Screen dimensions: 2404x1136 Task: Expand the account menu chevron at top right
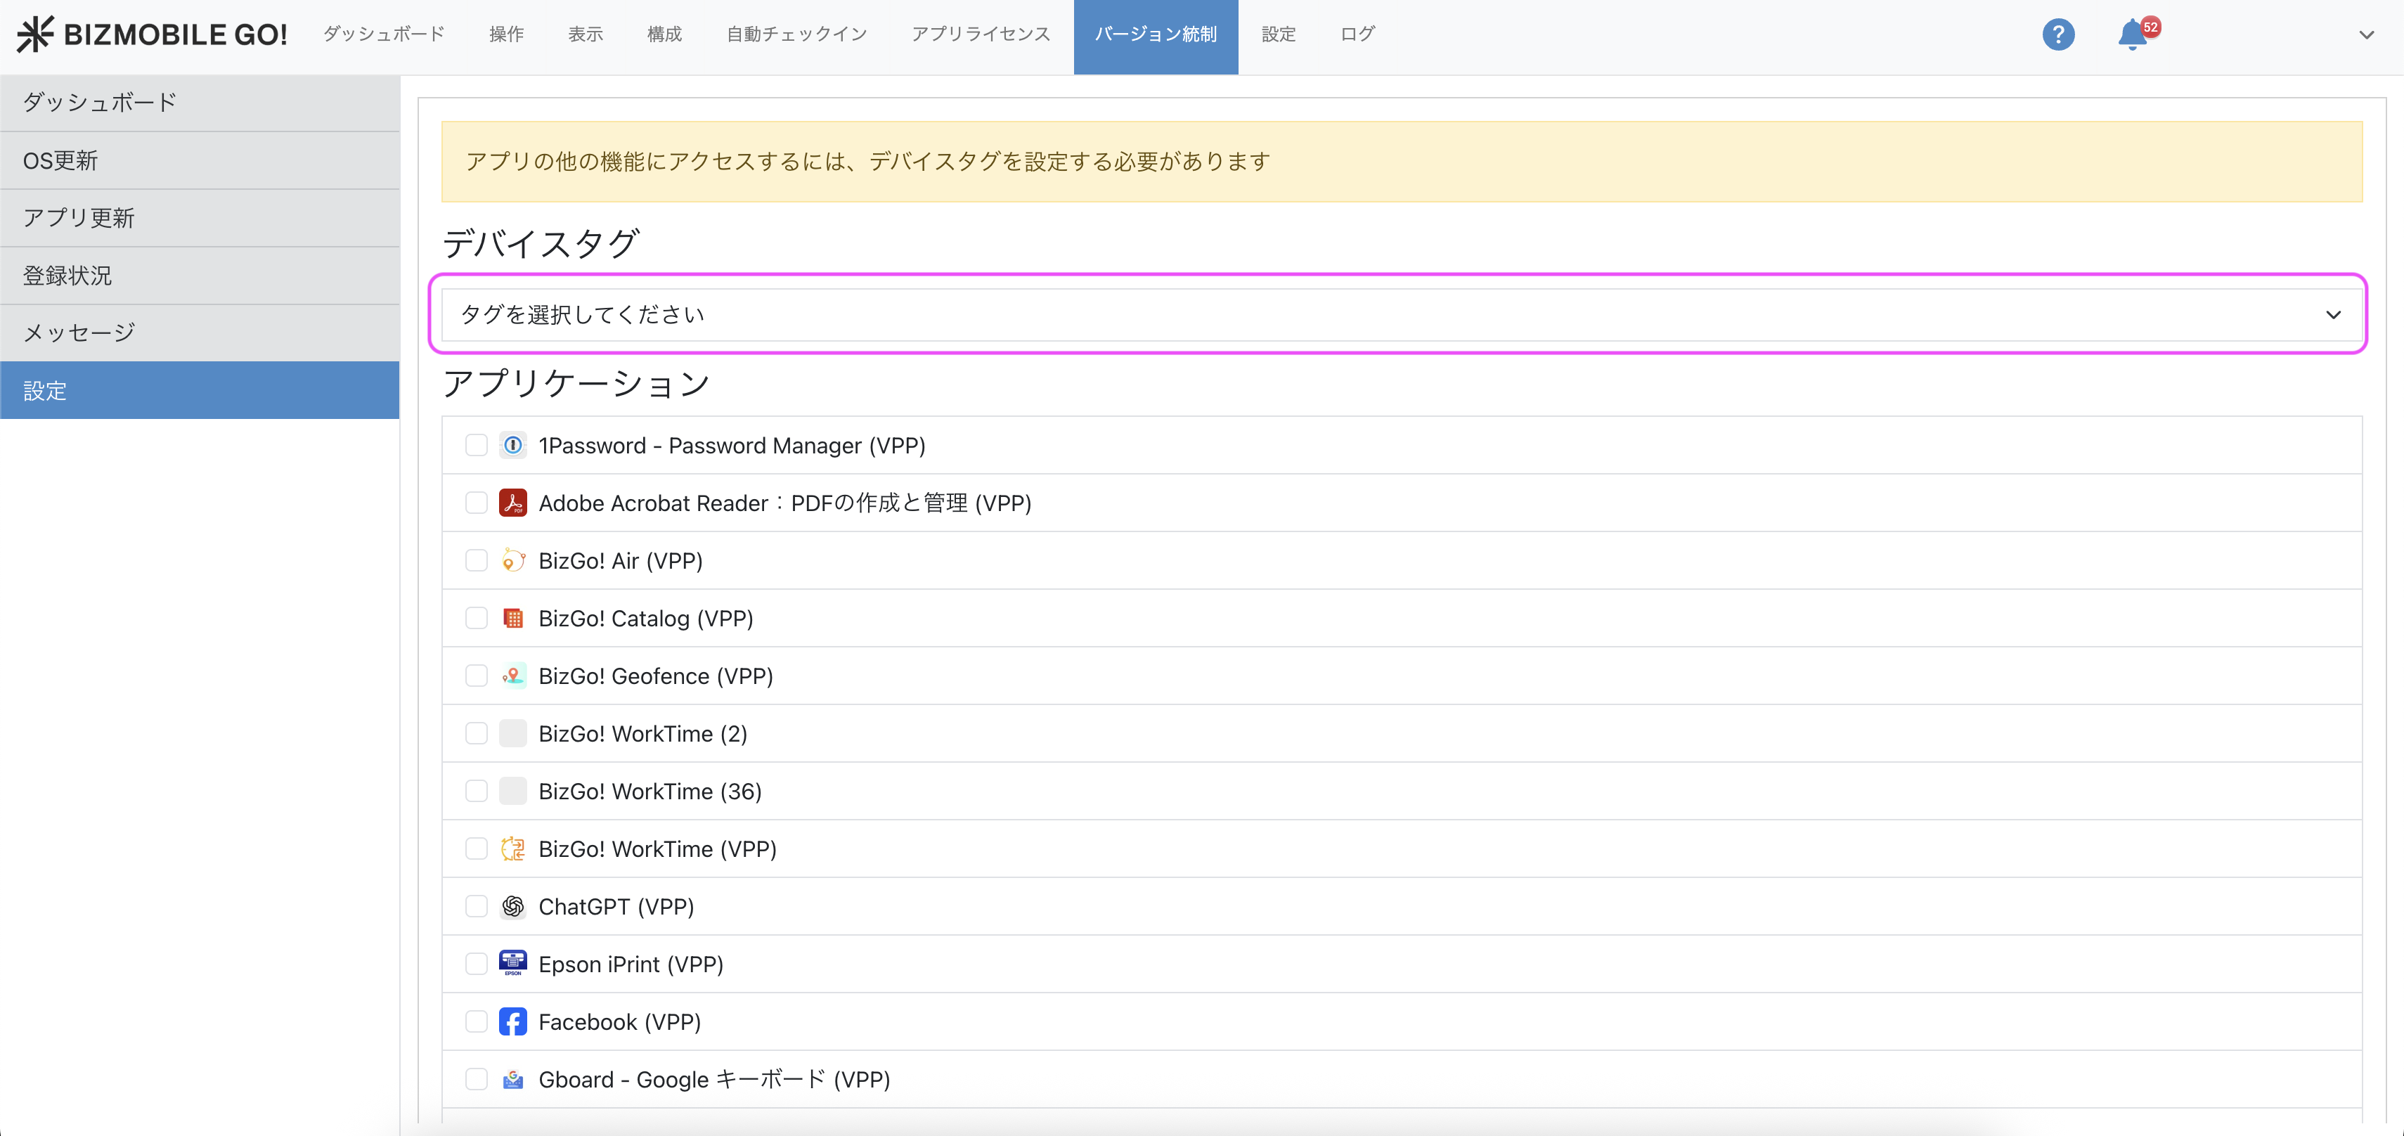pos(2366,35)
